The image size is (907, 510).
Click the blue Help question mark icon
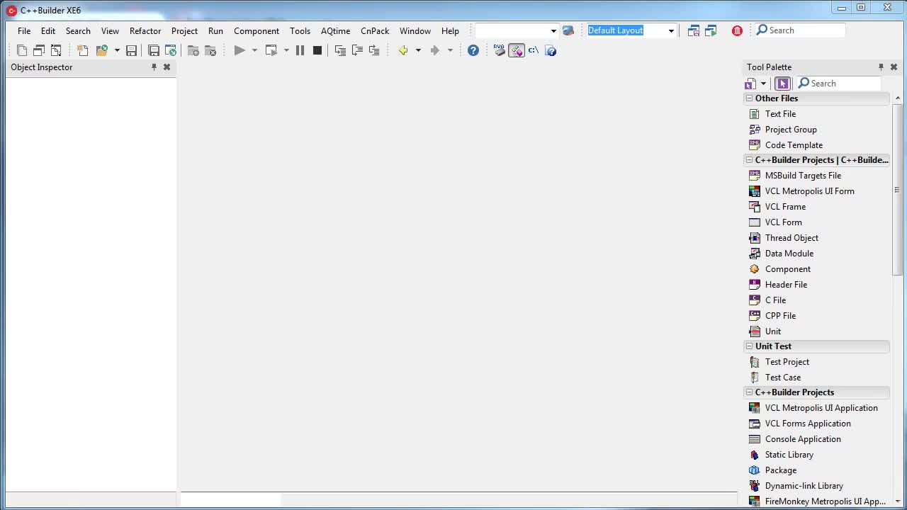coord(473,50)
